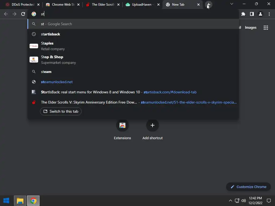Click the browser forward arrow

(15, 14)
